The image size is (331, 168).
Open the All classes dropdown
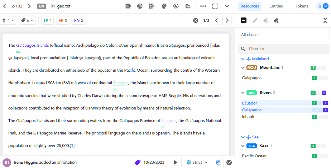284,35
